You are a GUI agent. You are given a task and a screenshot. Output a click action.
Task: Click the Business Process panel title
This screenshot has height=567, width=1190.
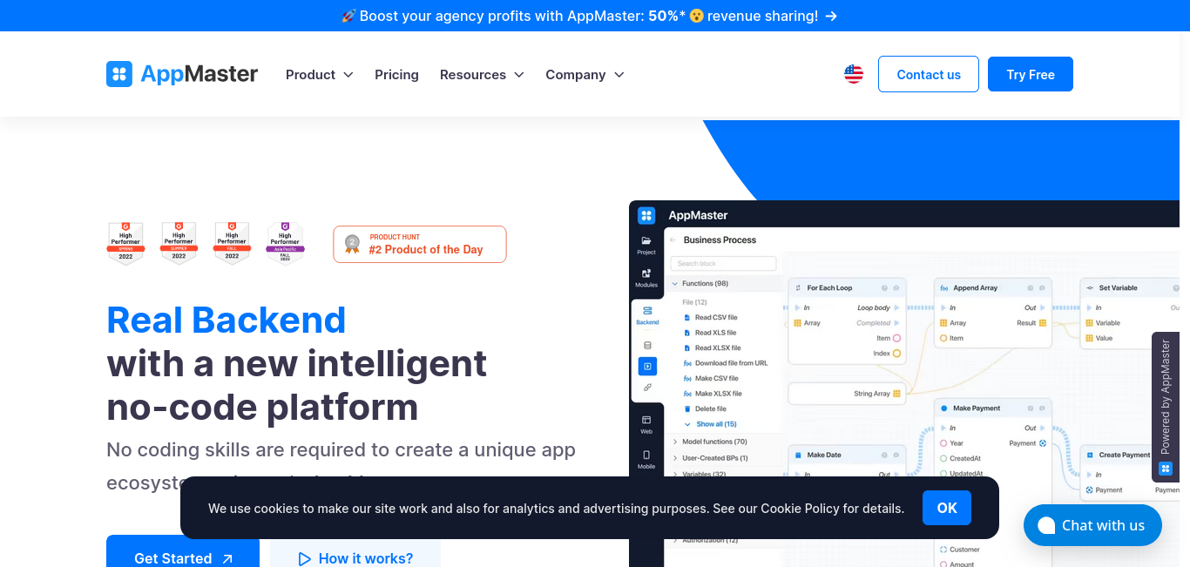720,240
